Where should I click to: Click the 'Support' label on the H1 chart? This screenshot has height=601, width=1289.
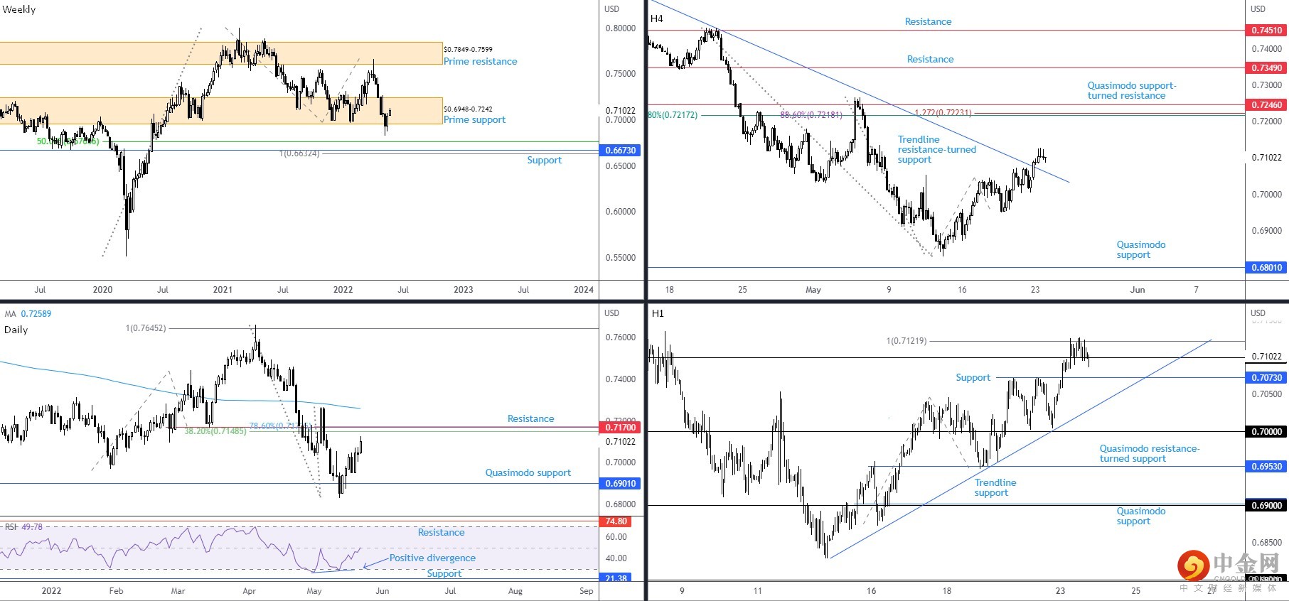point(973,378)
